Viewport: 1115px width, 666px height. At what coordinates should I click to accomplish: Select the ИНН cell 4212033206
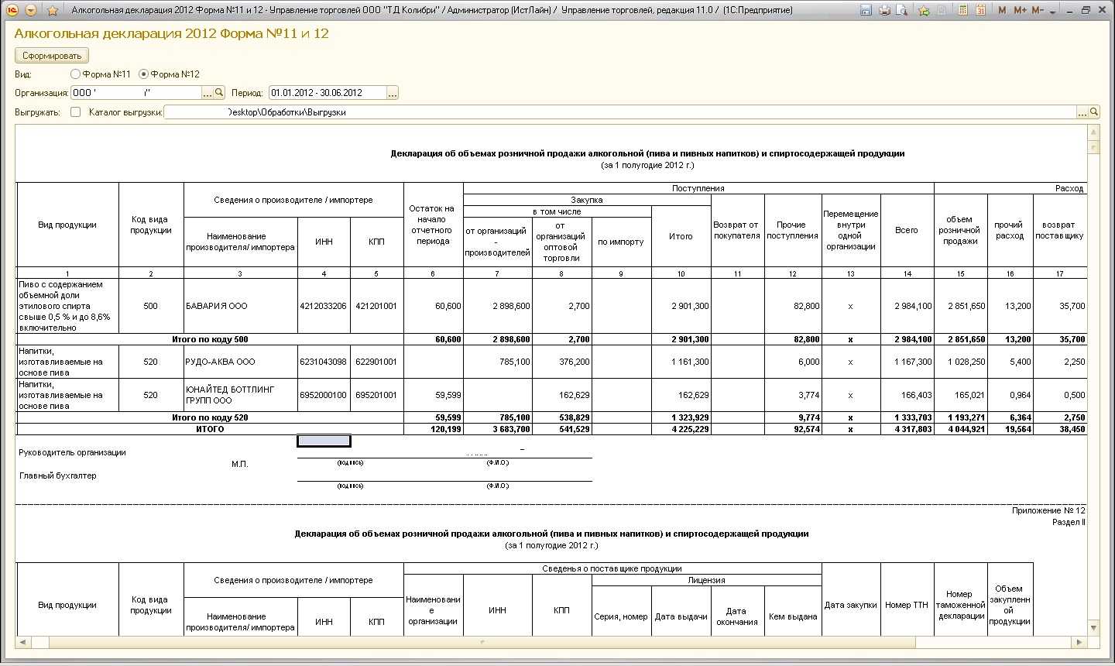click(324, 306)
